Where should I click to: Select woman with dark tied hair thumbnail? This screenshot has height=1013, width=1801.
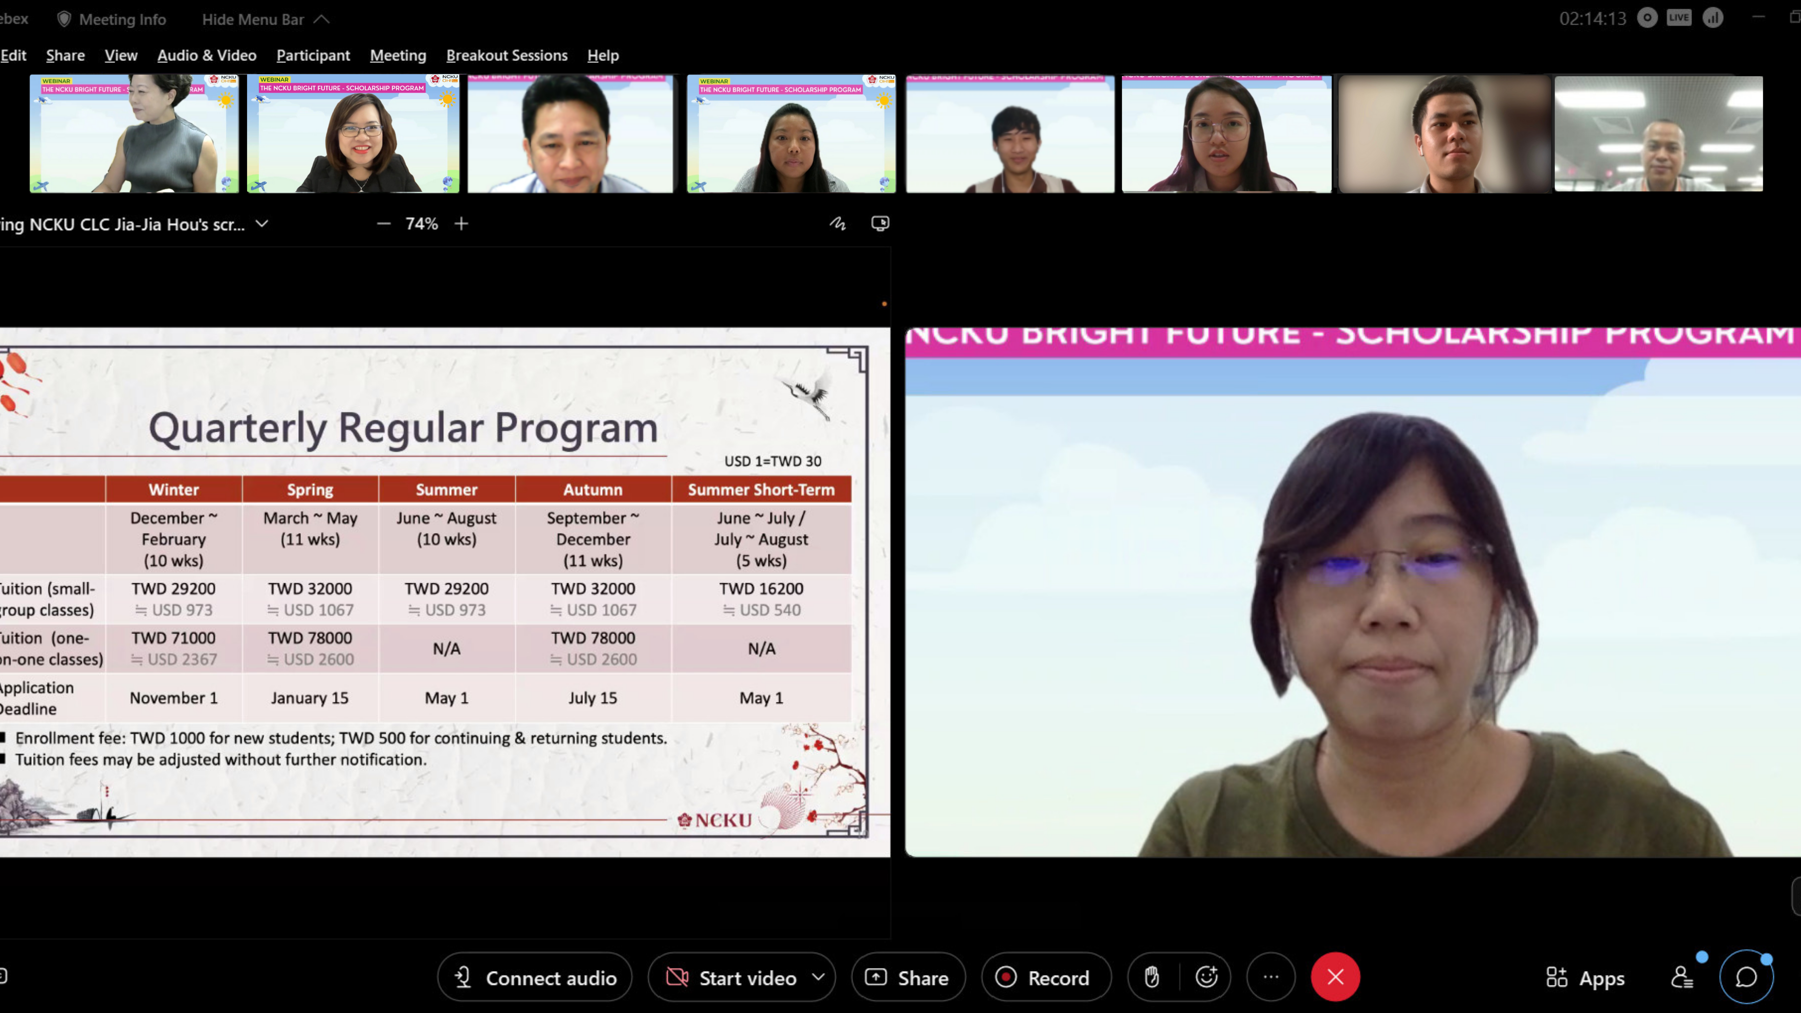[790, 134]
